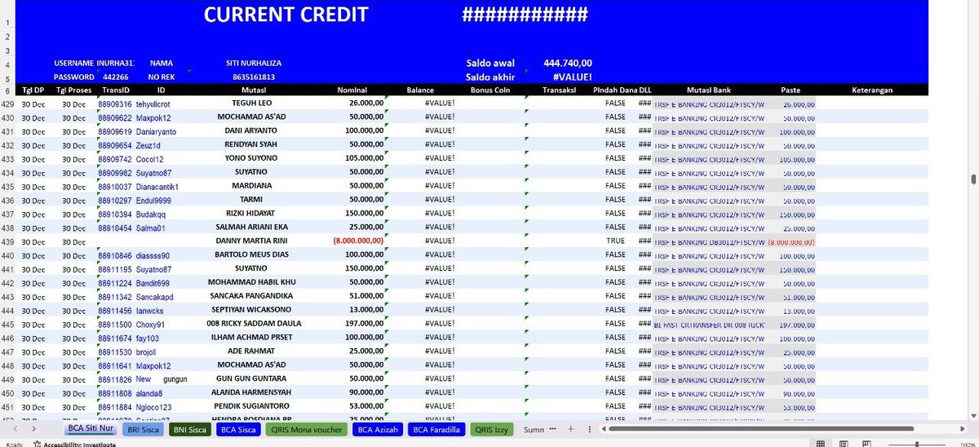
Task: Click the Nominal column header cell
Action: pos(352,90)
